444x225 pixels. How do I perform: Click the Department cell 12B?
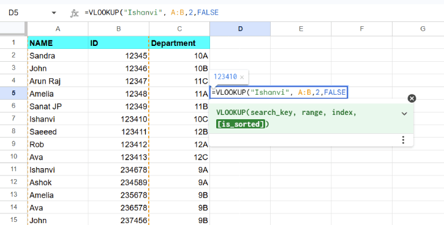click(x=179, y=131)
